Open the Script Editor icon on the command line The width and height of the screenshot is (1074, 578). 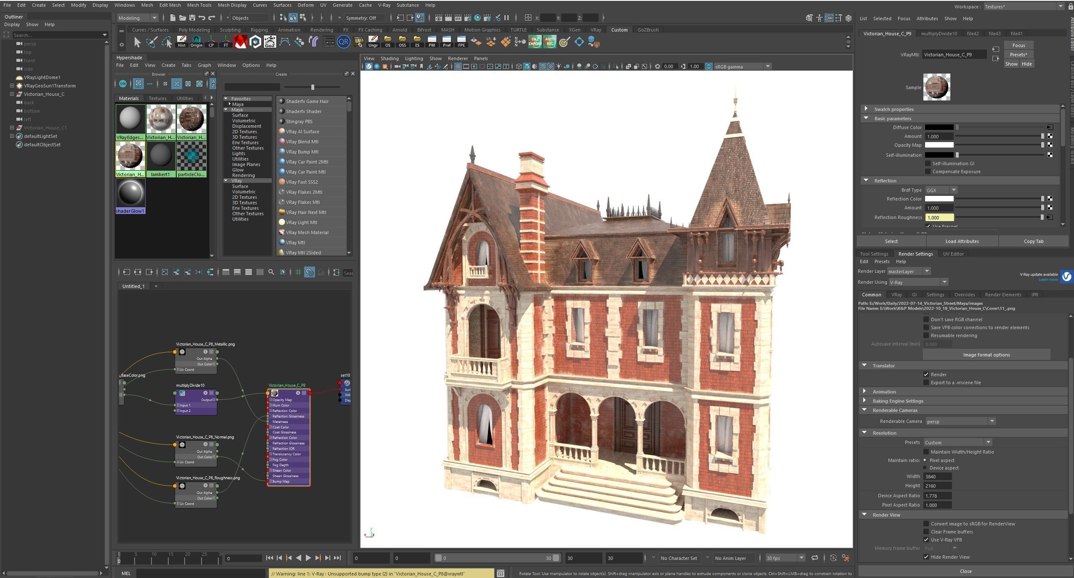click(500, 573)
